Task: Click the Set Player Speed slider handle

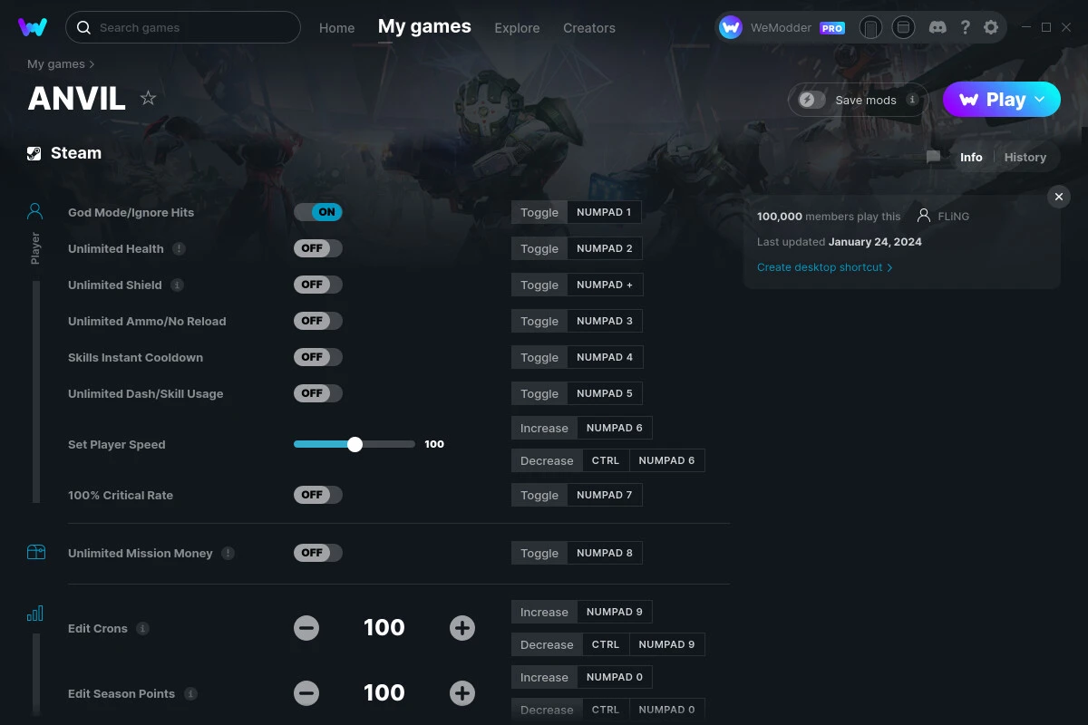Action: [355, 444]
